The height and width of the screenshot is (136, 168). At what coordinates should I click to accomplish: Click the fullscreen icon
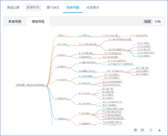[151, 130]
